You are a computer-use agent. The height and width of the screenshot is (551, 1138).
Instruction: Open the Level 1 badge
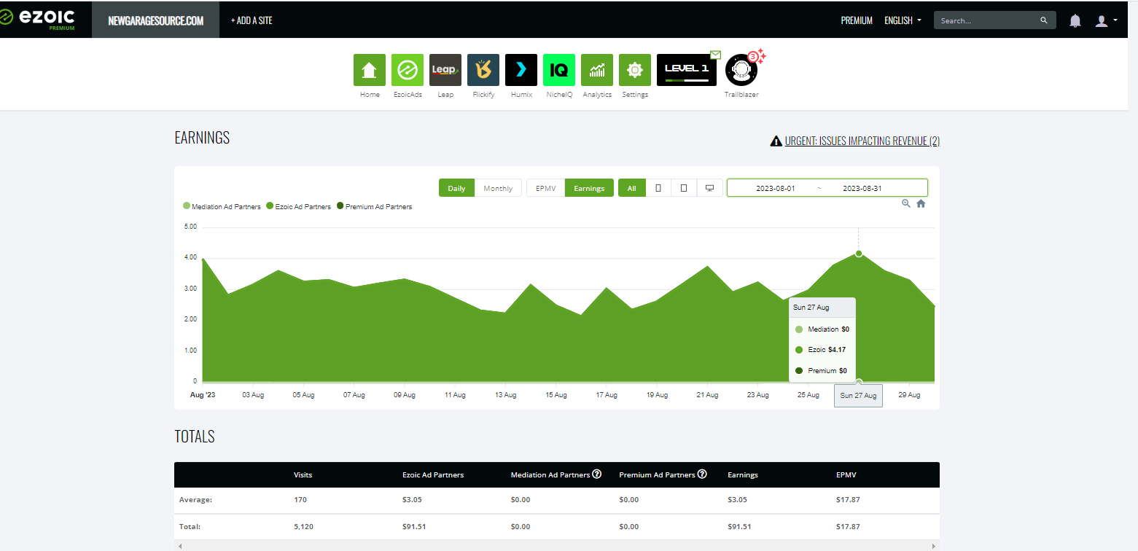click(687, 70)
